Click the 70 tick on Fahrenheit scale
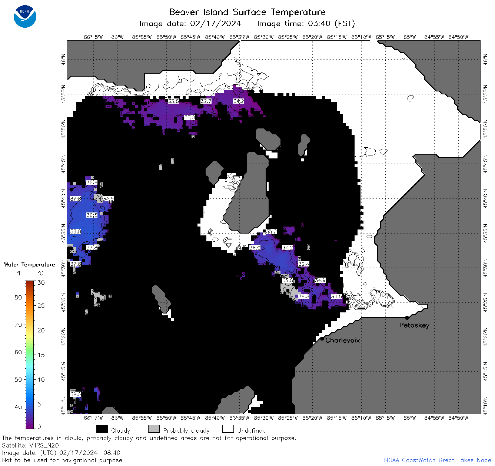Screen dimensions: 495x466 pyautogui.click(x=18, y=325)
